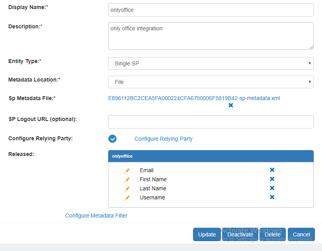Toggle the Configure Relying Party checkbox

pyautogui.click(x=112, y=139)
